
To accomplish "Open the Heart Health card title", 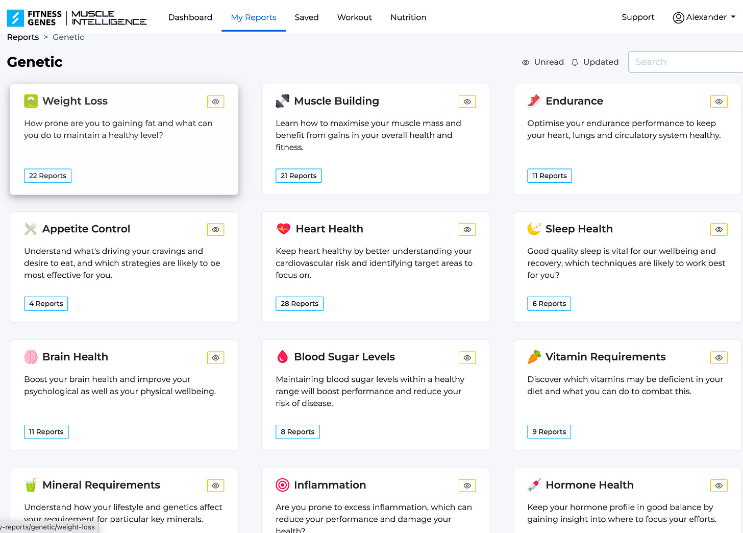I will (329, 229).
